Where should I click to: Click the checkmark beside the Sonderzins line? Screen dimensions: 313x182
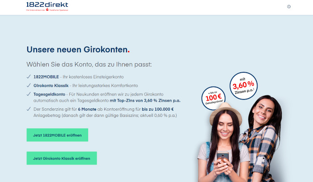coord(29,109)
